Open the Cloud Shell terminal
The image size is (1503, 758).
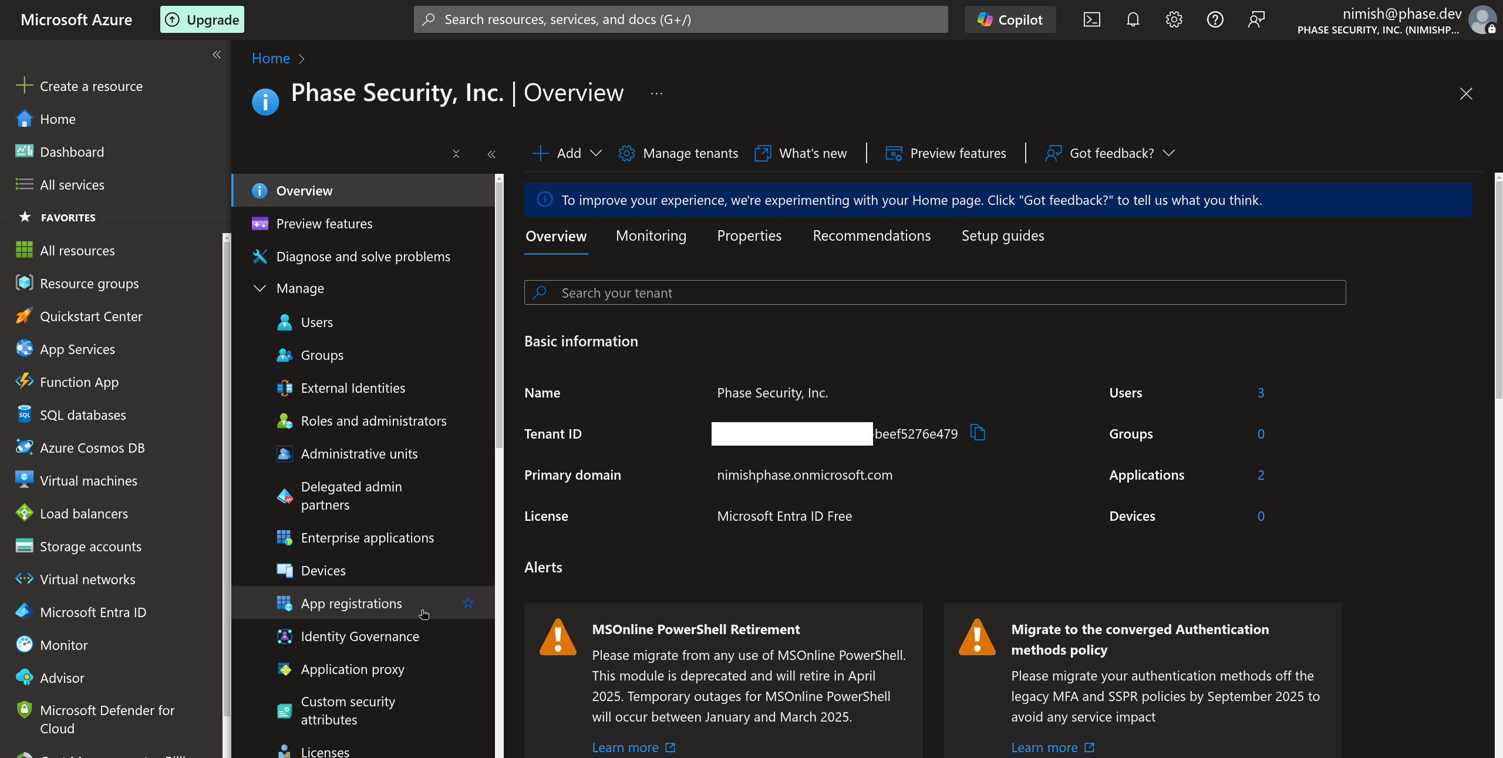1091,19
